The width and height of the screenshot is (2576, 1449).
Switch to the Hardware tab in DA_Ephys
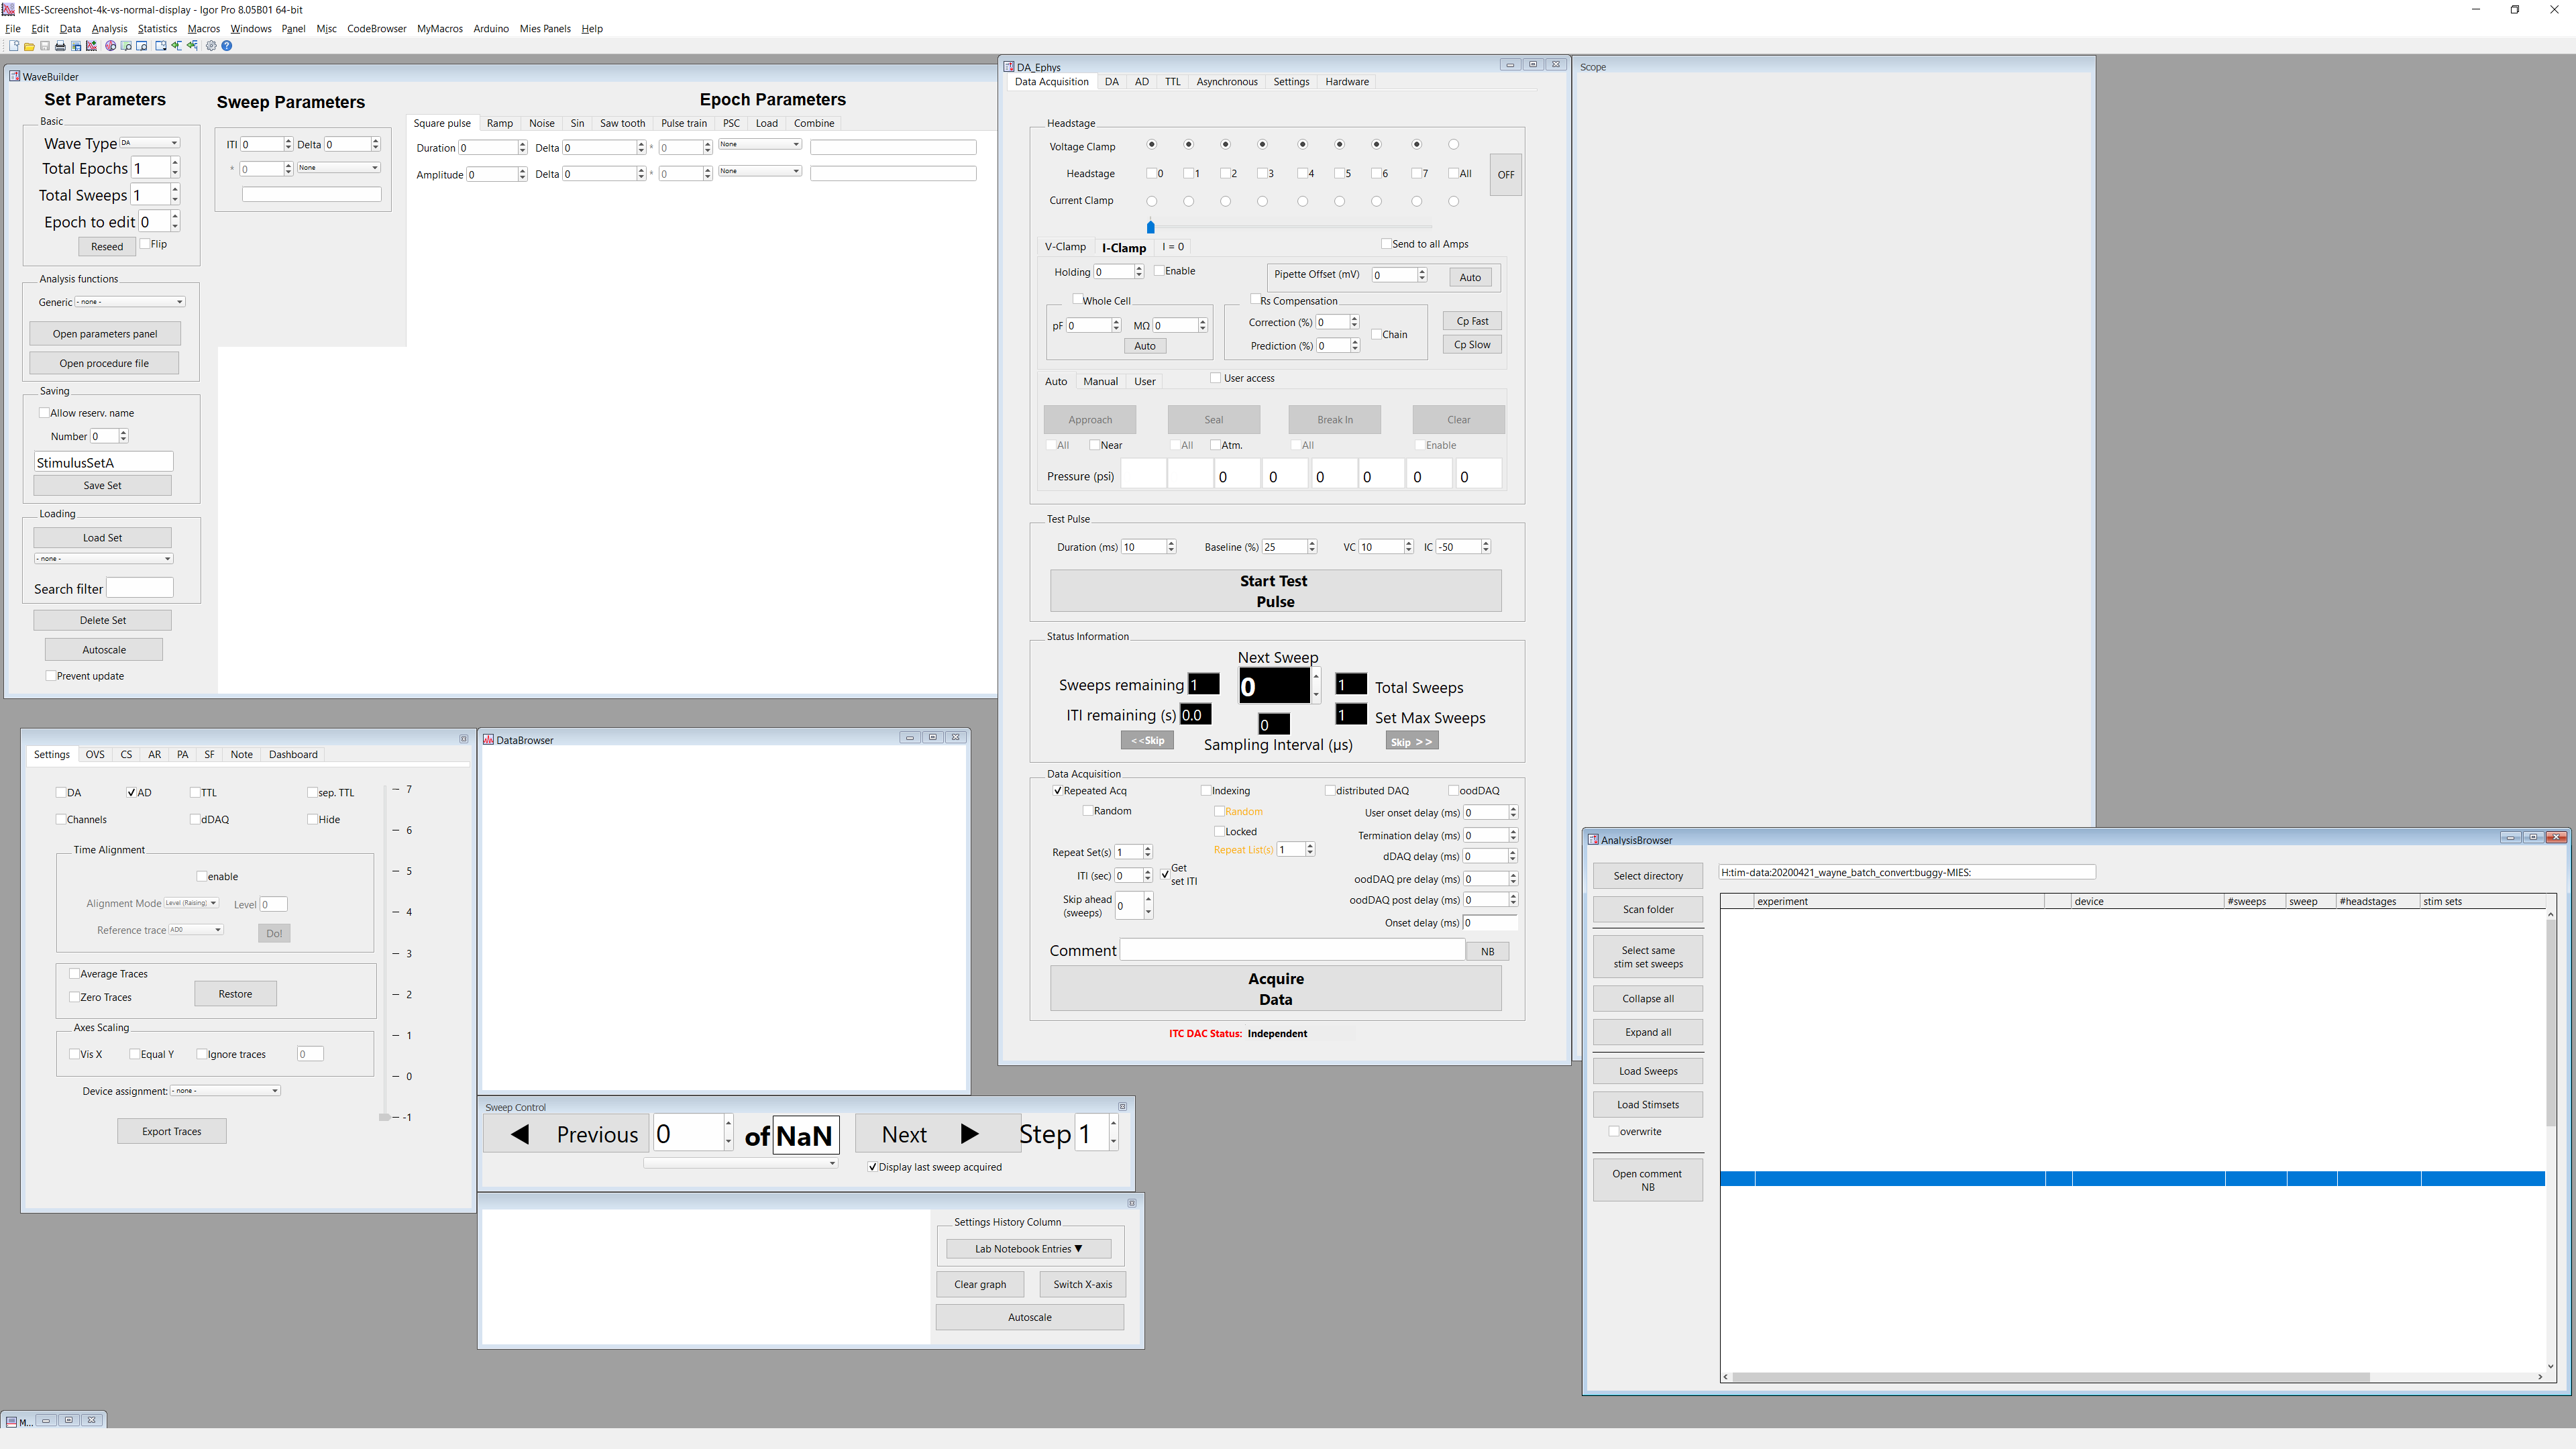pos(1347,81)
